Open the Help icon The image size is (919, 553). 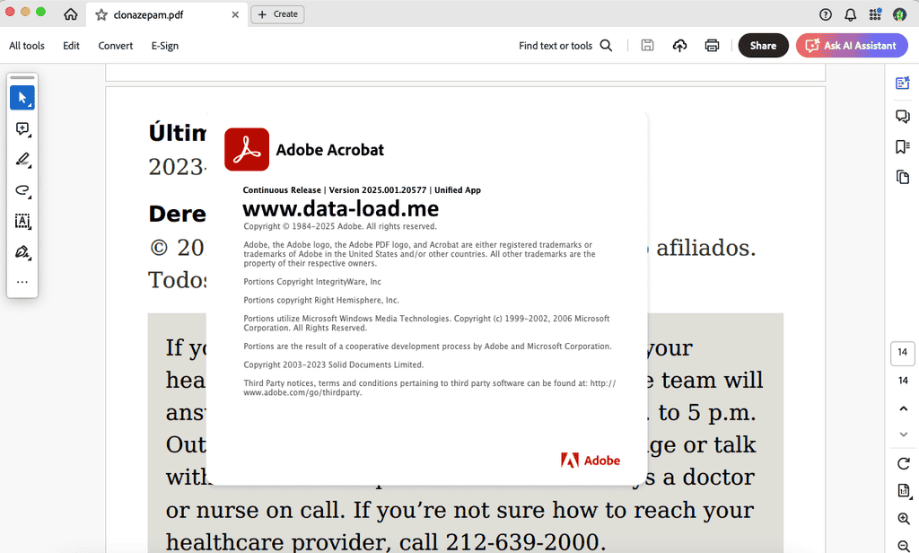coord(826,14)
